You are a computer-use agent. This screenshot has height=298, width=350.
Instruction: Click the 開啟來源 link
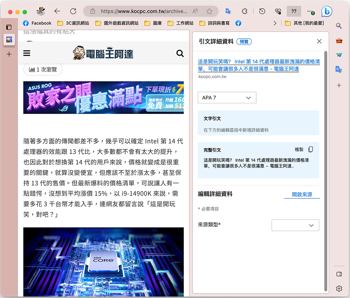coord(302,195)
